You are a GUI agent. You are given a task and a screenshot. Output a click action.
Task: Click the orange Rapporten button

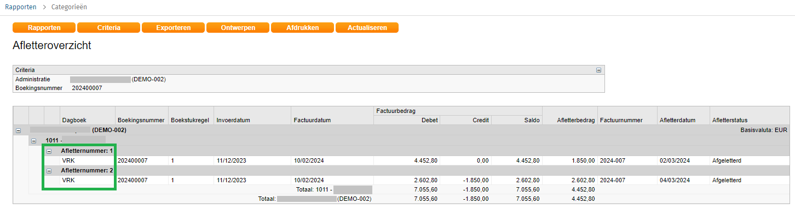(x=44, y=28)
